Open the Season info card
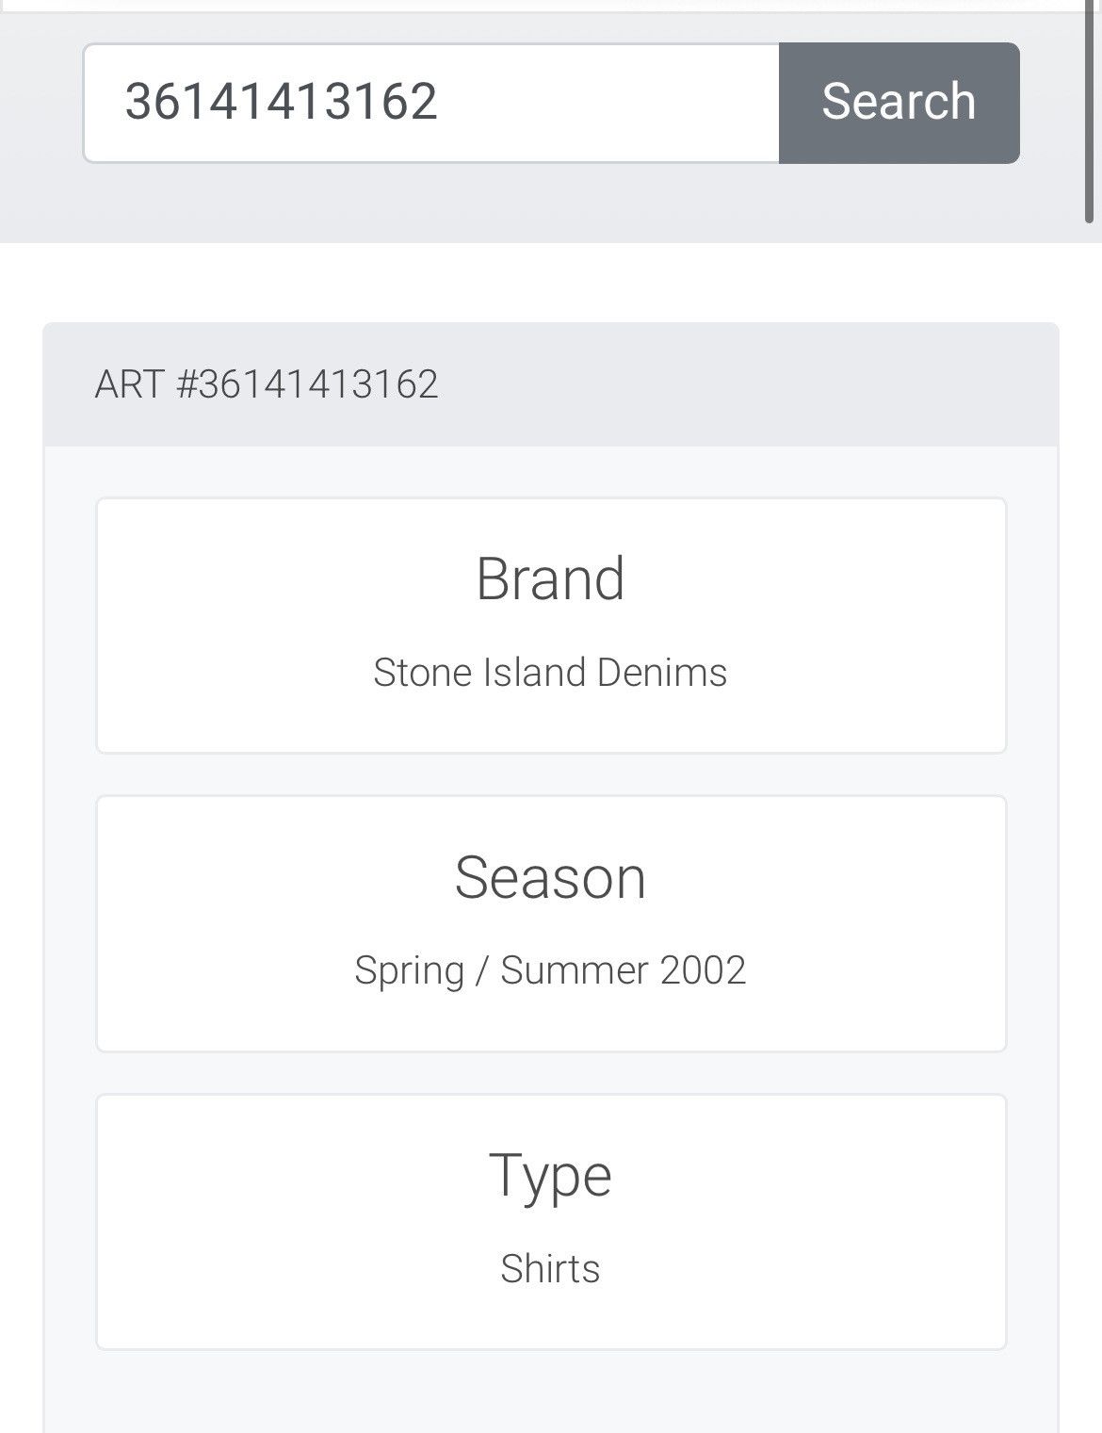 pyautogui.click(x=551, y=923)
